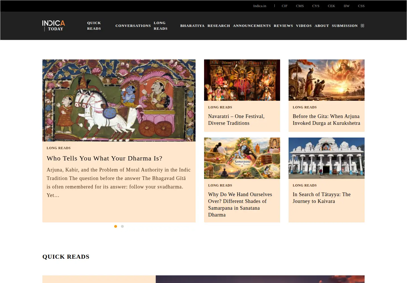Visit the Indica.in top link

point(260,6)
